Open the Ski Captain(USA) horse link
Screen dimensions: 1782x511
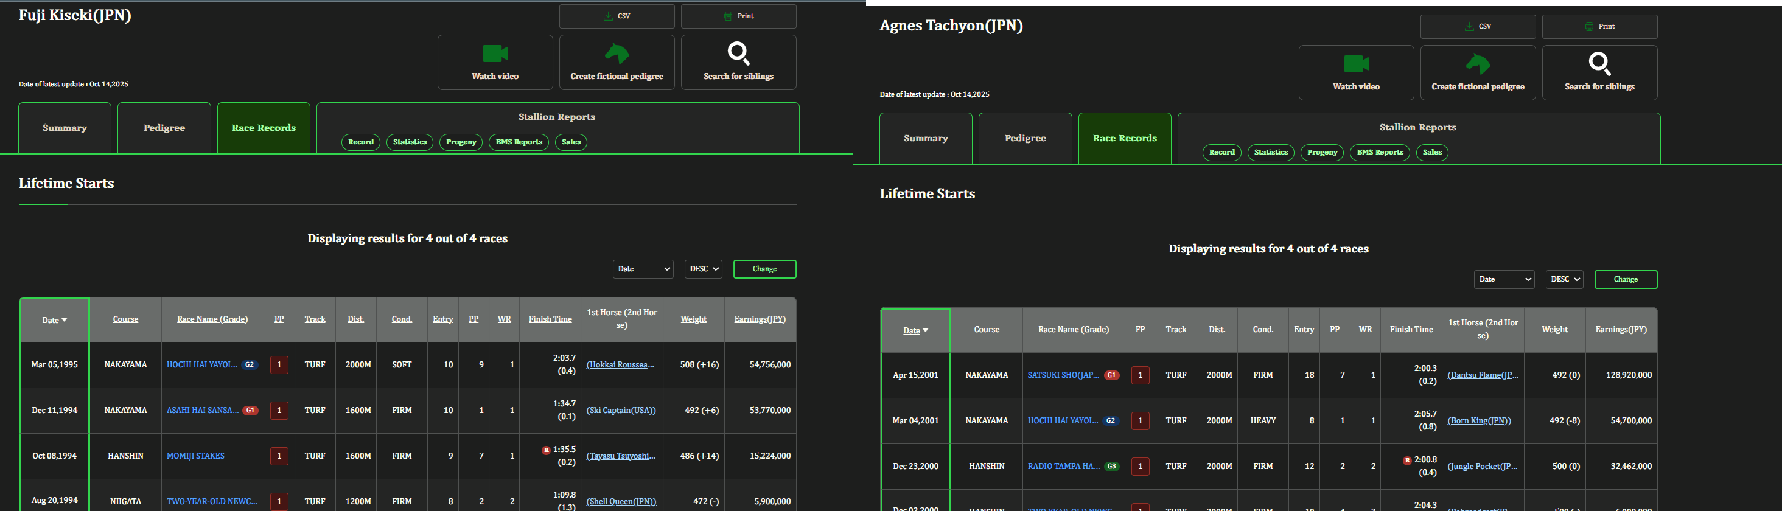pos(621,411)
